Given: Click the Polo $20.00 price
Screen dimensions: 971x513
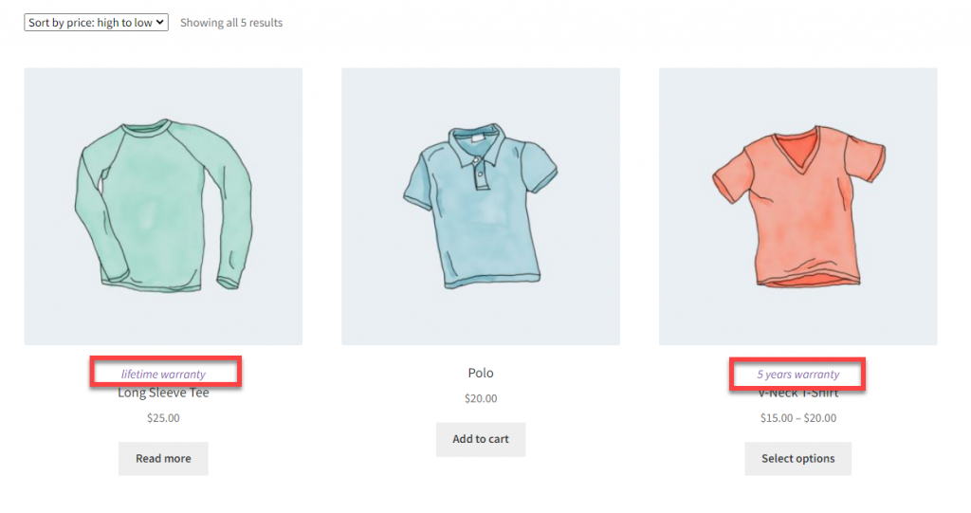Looking at the screenshot, I should tap(481, 398).
